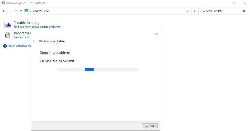Click the troubleshooter's 'Detecting problems' progress bar
This screenshot has width=250, height=131.
click(97, 69)
